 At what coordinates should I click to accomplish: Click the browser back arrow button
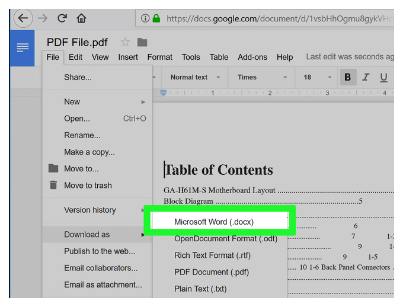[x=23, y=18]
